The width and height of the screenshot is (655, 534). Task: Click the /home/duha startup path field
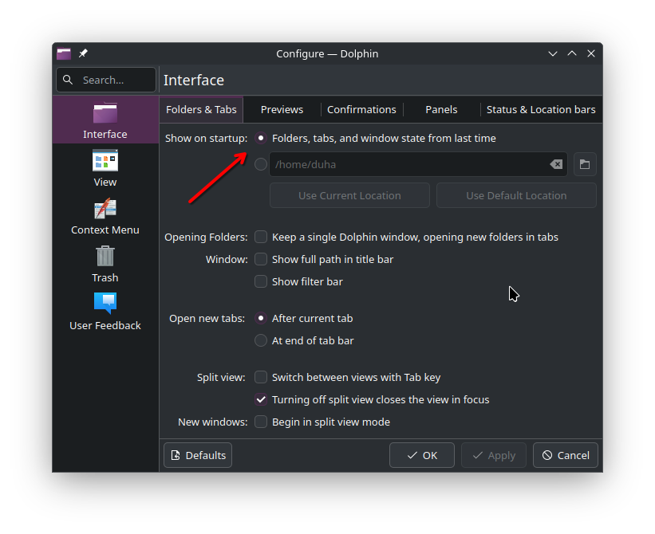point(418,164)
